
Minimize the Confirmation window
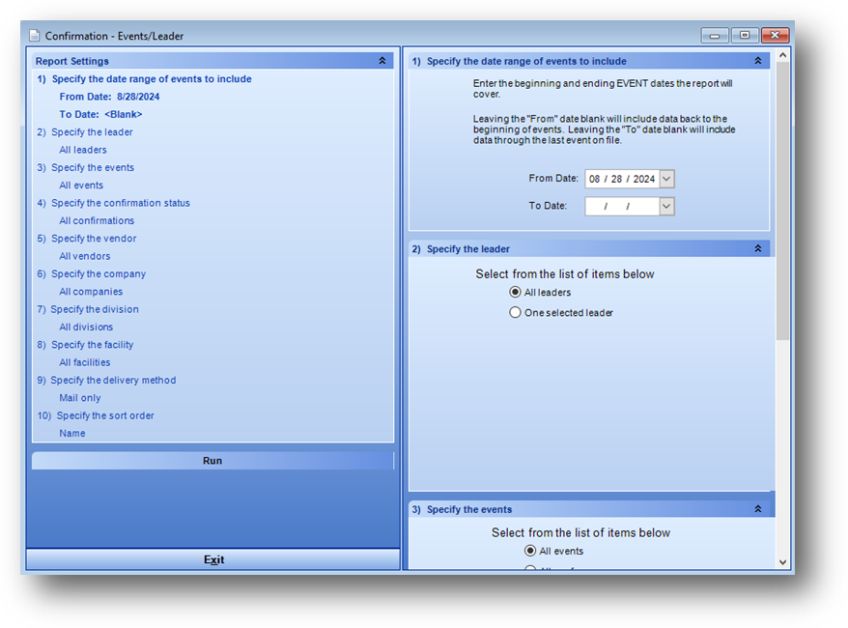715,35
